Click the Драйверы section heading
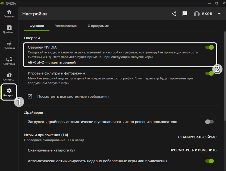This screenshot has height=171, width=226. click(33, 113)
